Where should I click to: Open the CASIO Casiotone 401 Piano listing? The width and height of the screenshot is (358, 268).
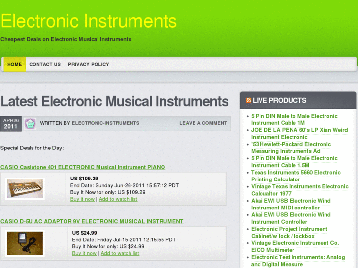click(x=83, y=167)
